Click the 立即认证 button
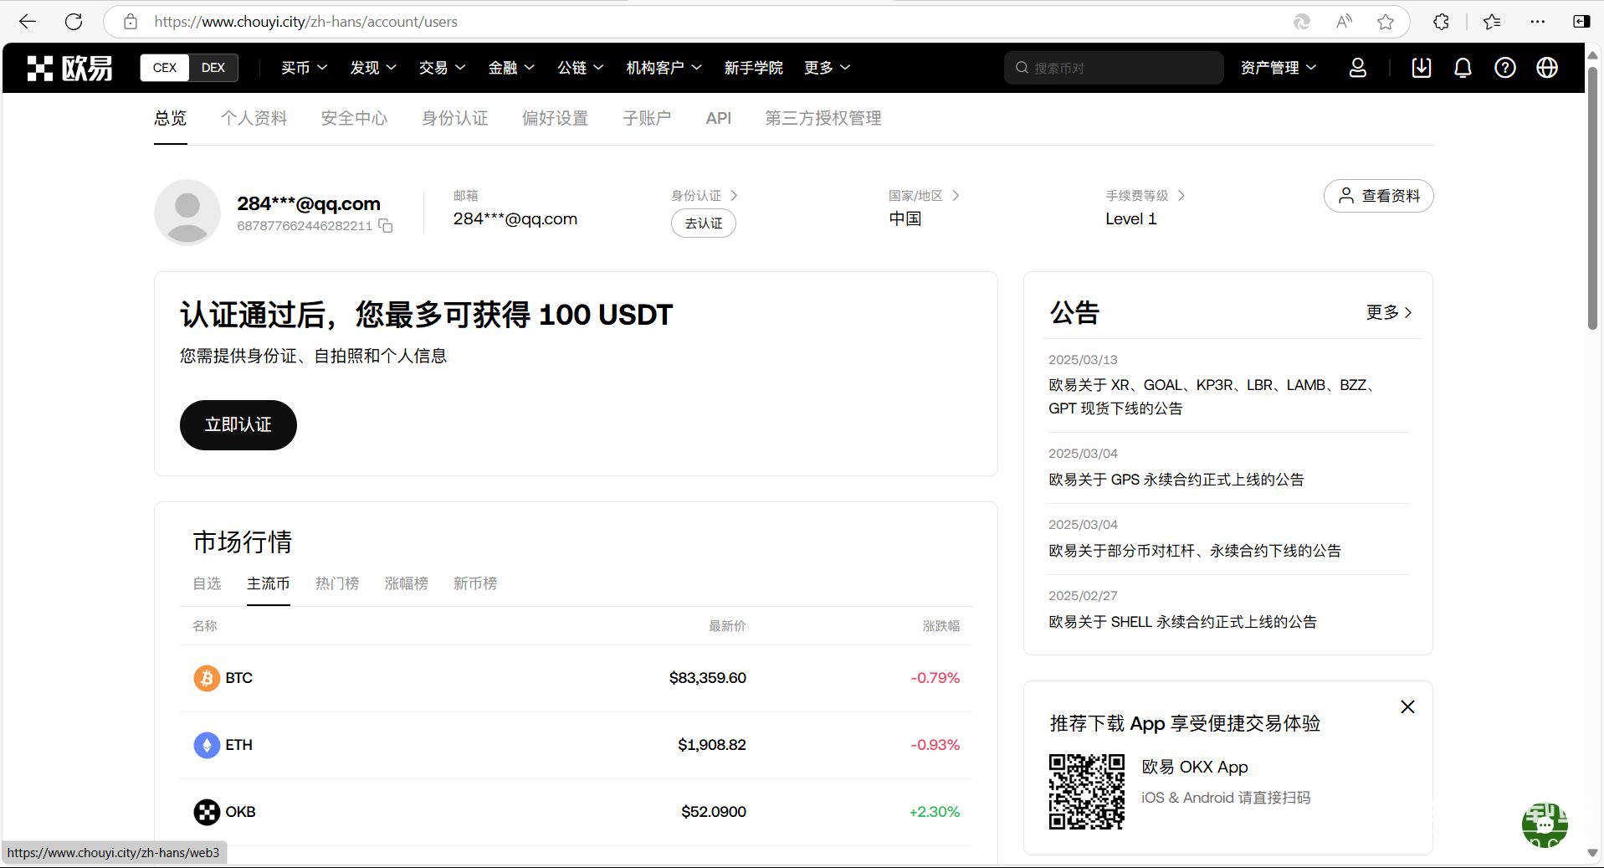The image size is (1604, 868). point(238,425)
